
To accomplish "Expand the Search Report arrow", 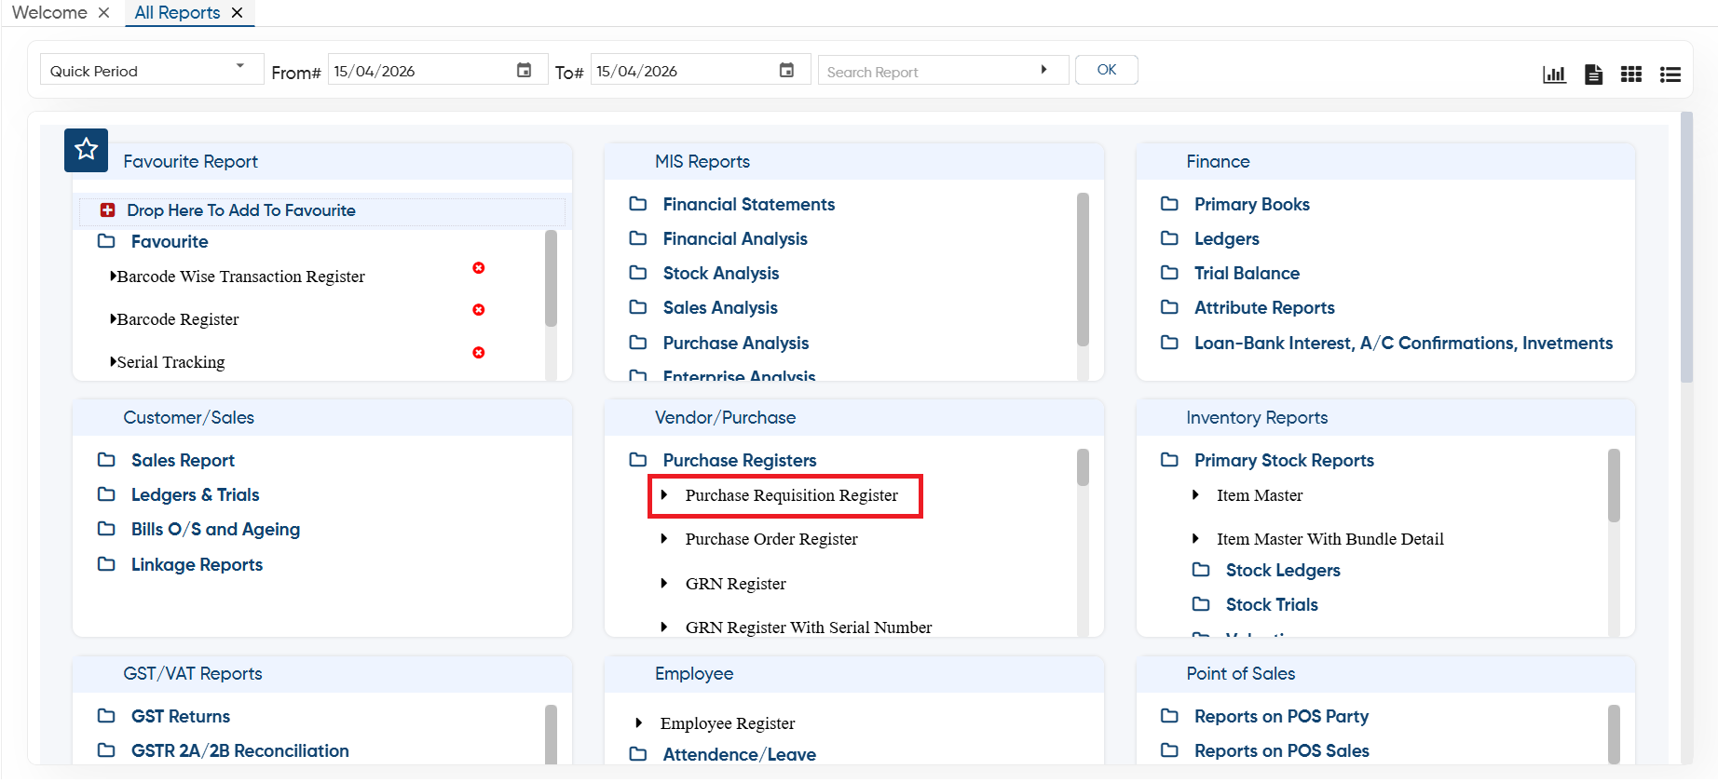I will (1043, 70).
